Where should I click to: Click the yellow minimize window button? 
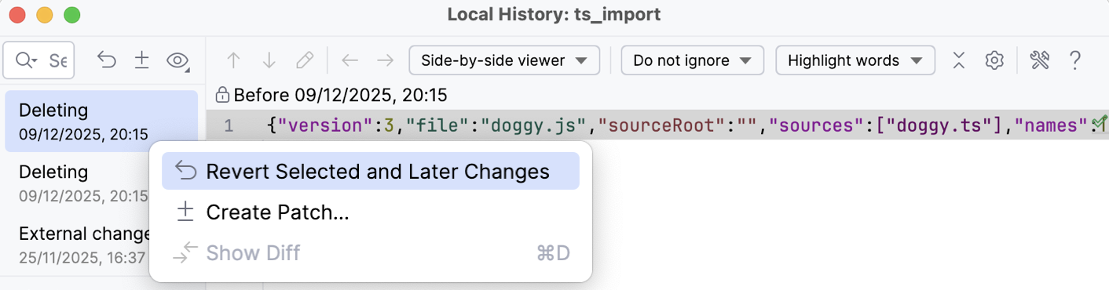45,15
